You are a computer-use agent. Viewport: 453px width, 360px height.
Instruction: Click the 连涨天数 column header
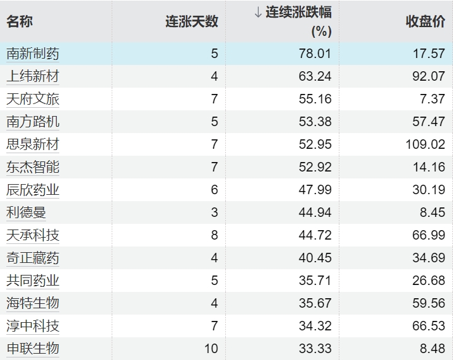pos(192,21)
